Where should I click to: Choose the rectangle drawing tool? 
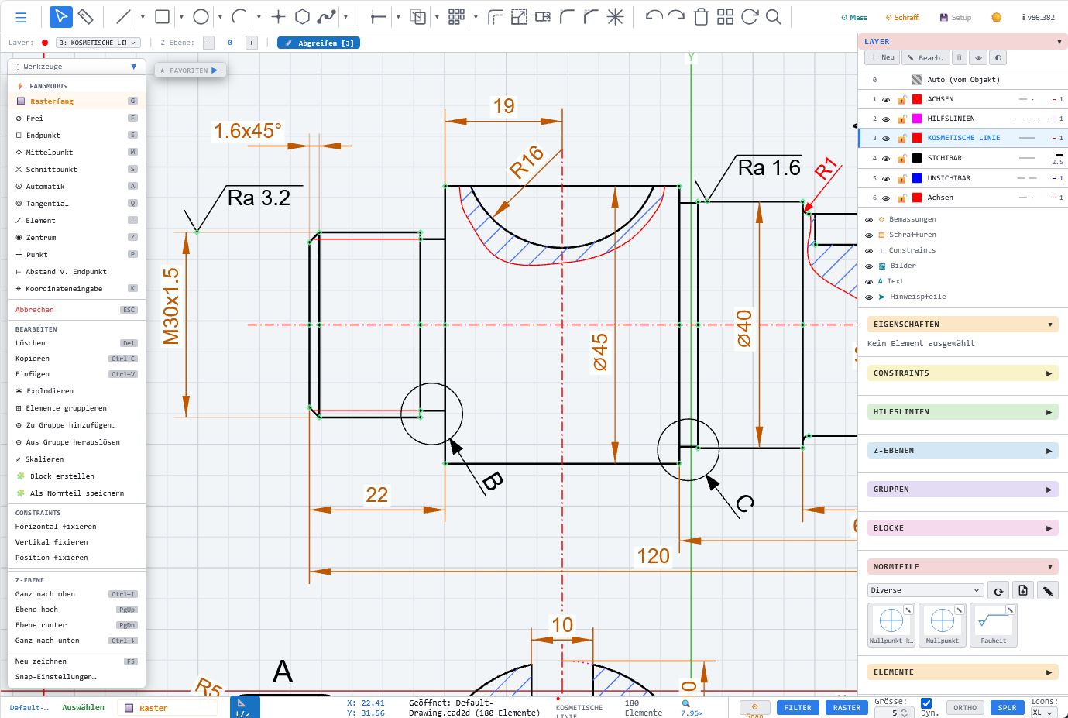point(162,17)
